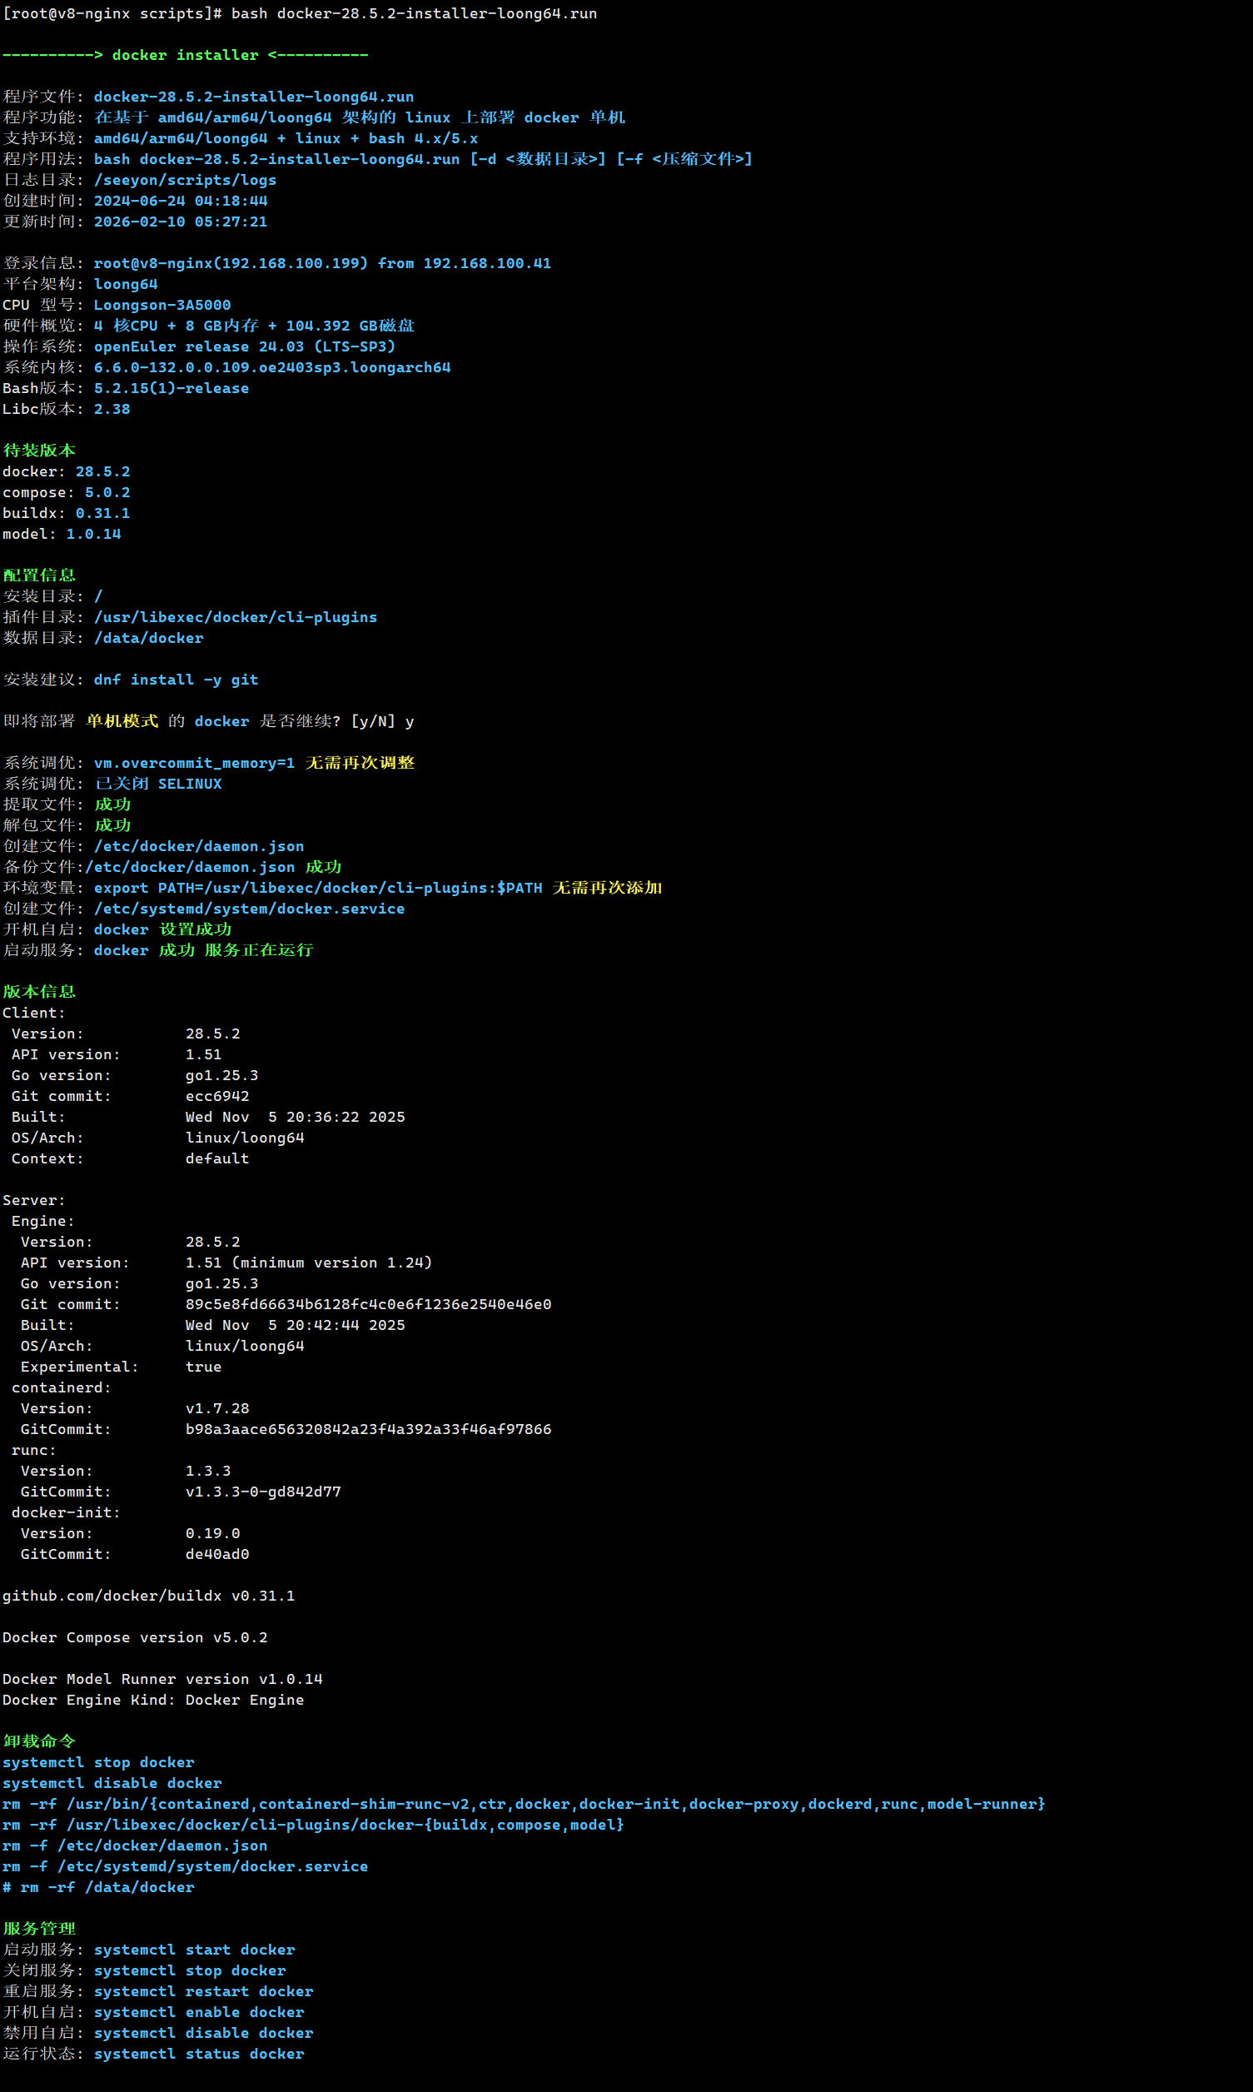Image resolution: width=1253 pixels, height=2092 pixels.
Task: Click "/data/docker" in the 数据目录 row
Action: pos(148,639)
